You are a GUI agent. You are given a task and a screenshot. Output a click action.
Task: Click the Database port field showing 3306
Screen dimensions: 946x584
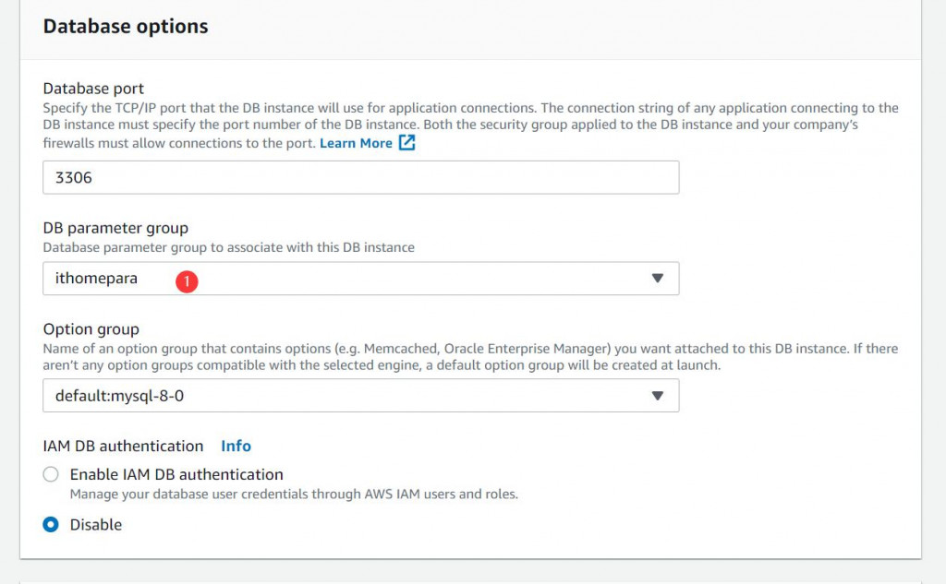360,178
